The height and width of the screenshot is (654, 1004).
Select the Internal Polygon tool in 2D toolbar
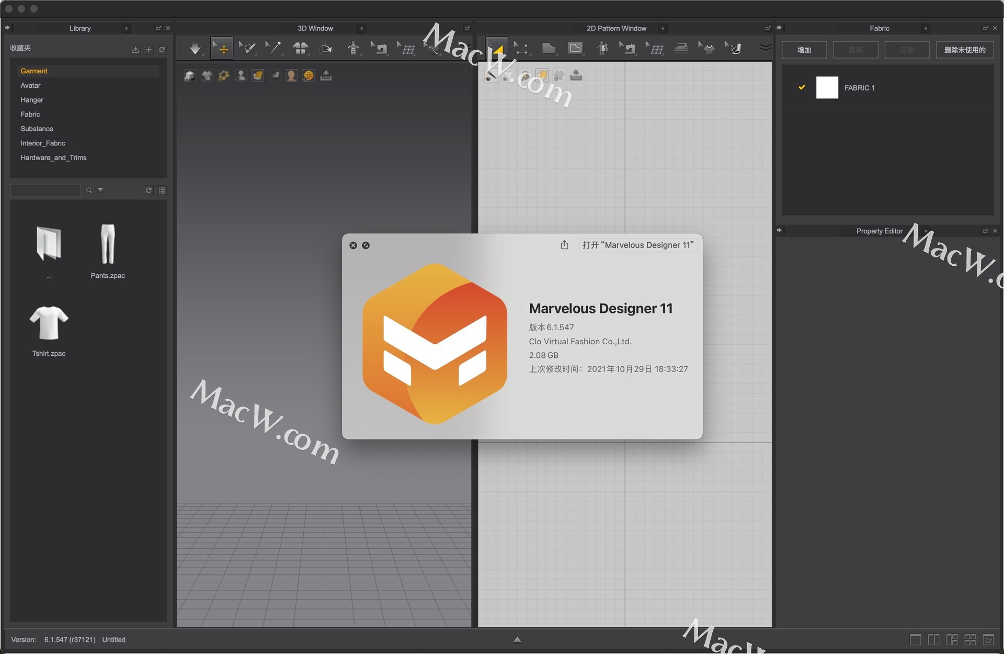tap(575, 49)
